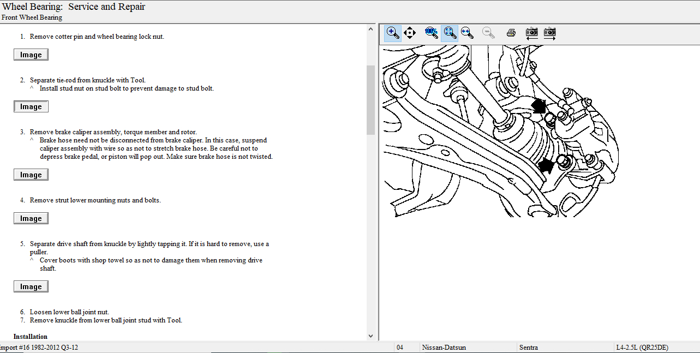
Task: Click 'Loosen lower ball joint nut' step
Action: coord(70,312)
